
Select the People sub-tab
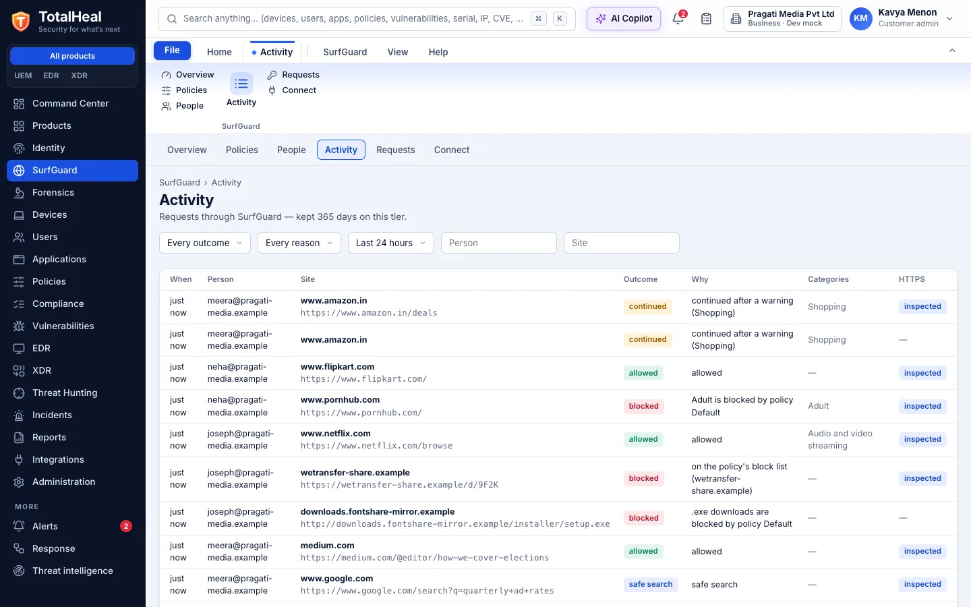(291, 150)
